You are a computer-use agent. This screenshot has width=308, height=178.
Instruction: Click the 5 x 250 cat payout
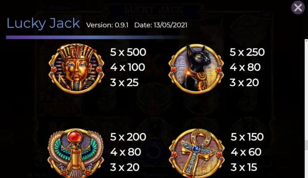pyautogui.click(x=247, y=52)
